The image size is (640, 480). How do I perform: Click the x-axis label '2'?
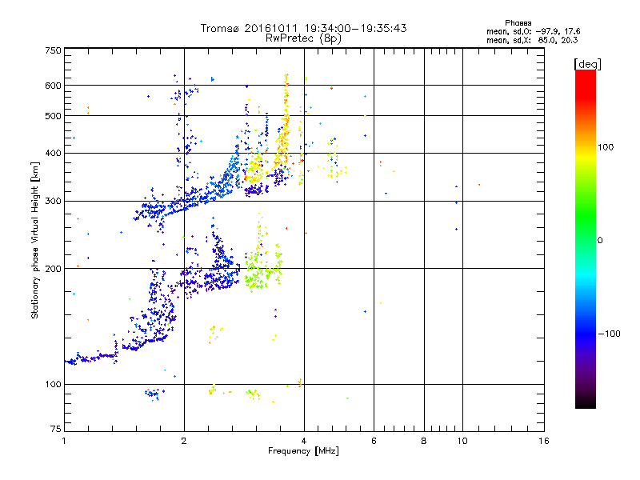(x=184, y=441)
